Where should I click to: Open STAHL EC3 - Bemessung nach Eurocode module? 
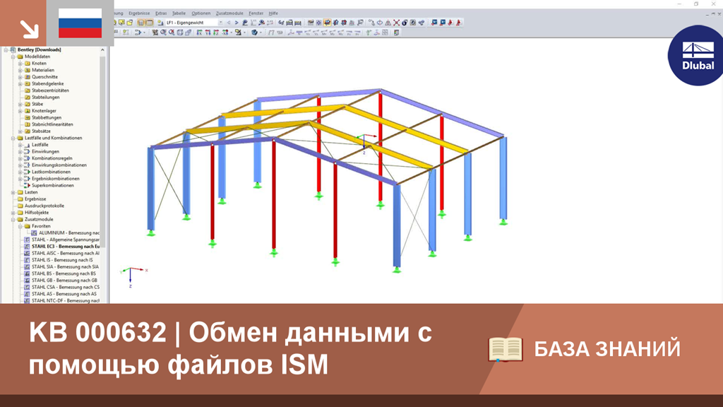tap(66, 247)
